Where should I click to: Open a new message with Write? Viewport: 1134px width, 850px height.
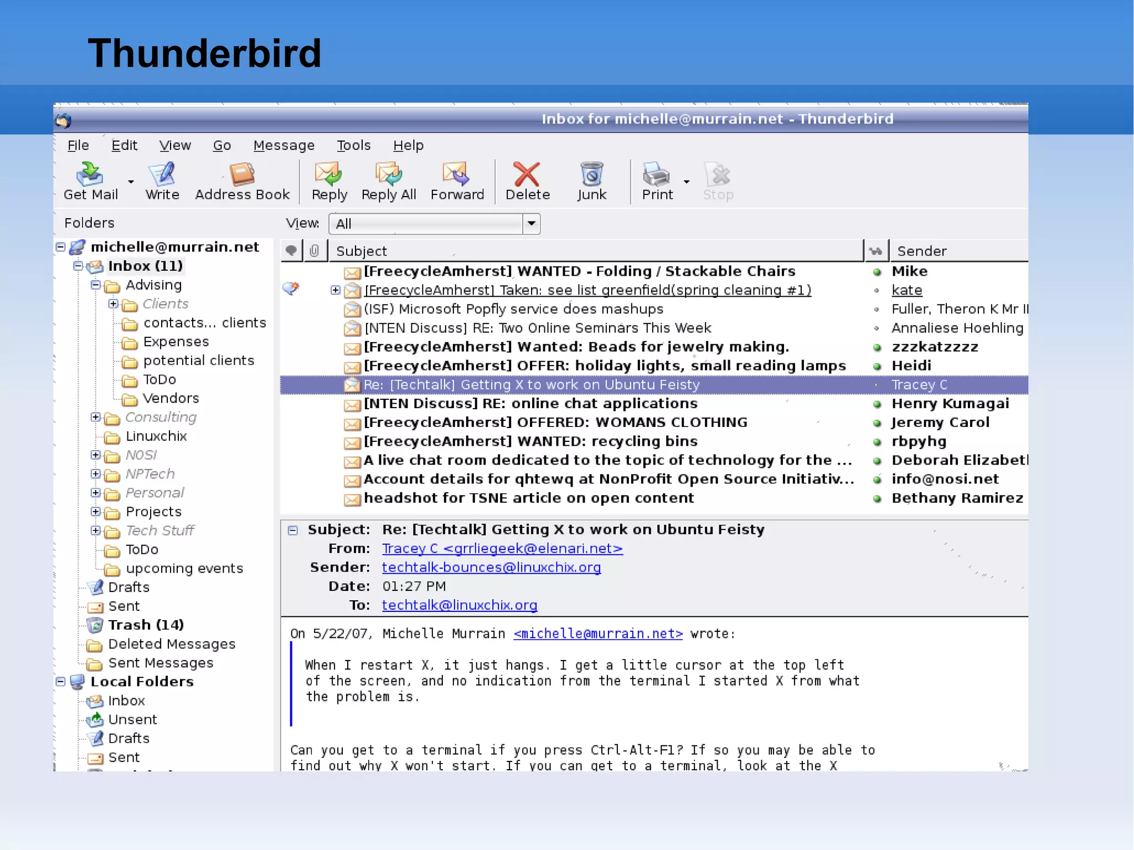(162, 175)
